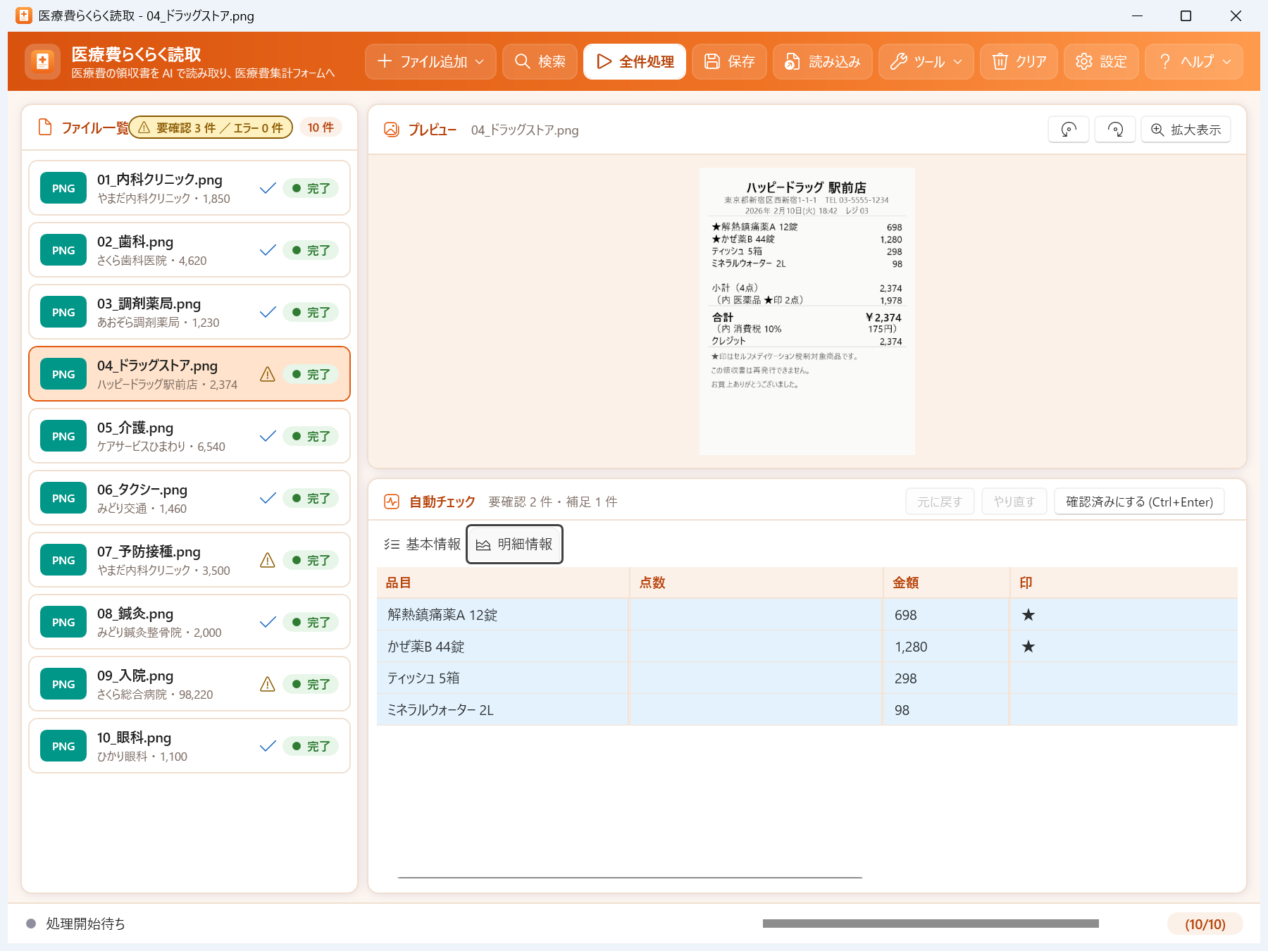Click 点数 cell of ティッシュ 5箱 row
The width and height of the screenshot is (1268, 951).
(x=756, y=678)
